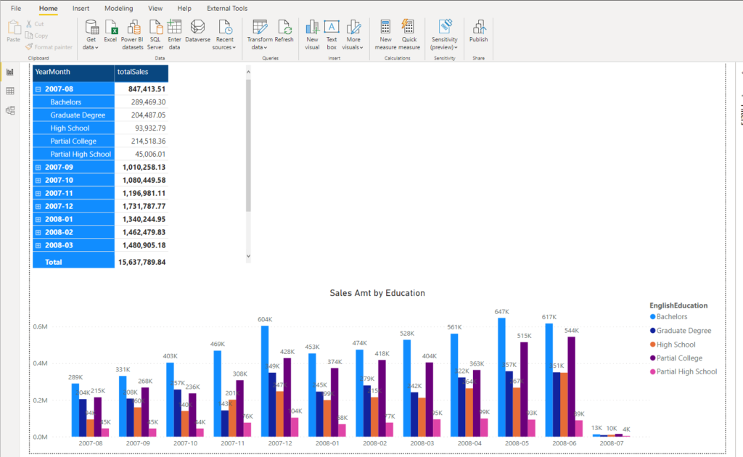Expand the 2008-01 row
This screenshot has width=743, height=457.
38,219
